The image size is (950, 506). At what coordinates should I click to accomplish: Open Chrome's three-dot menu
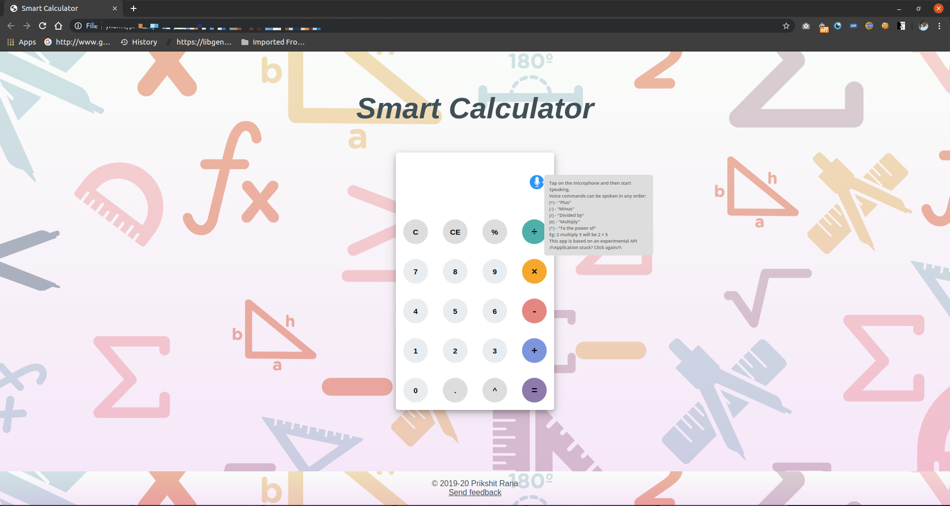[940, 26]
